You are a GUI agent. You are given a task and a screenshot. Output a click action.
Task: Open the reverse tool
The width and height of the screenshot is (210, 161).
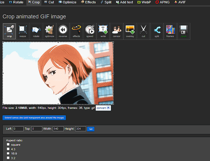[63, 31]
